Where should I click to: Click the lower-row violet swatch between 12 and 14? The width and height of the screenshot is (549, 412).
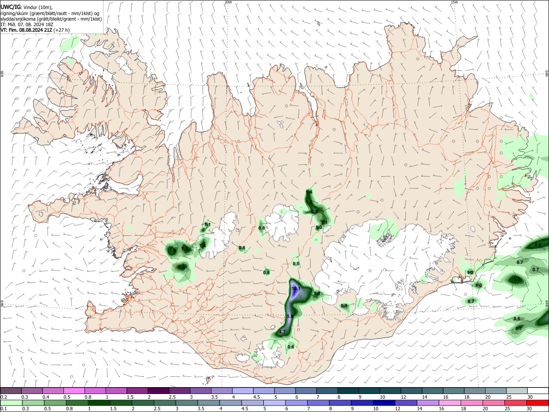[406, 403]
